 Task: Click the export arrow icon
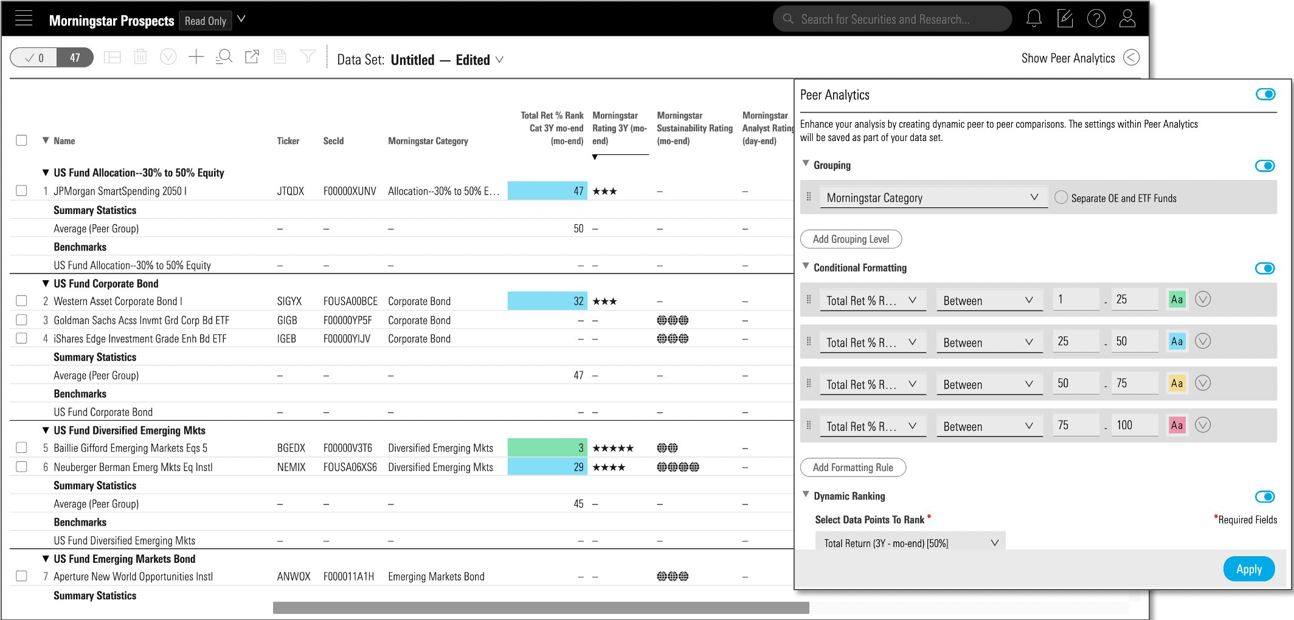pos(252,57)
